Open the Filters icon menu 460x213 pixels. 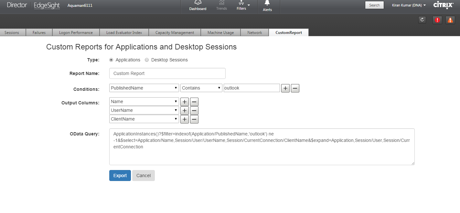point(241,3)
